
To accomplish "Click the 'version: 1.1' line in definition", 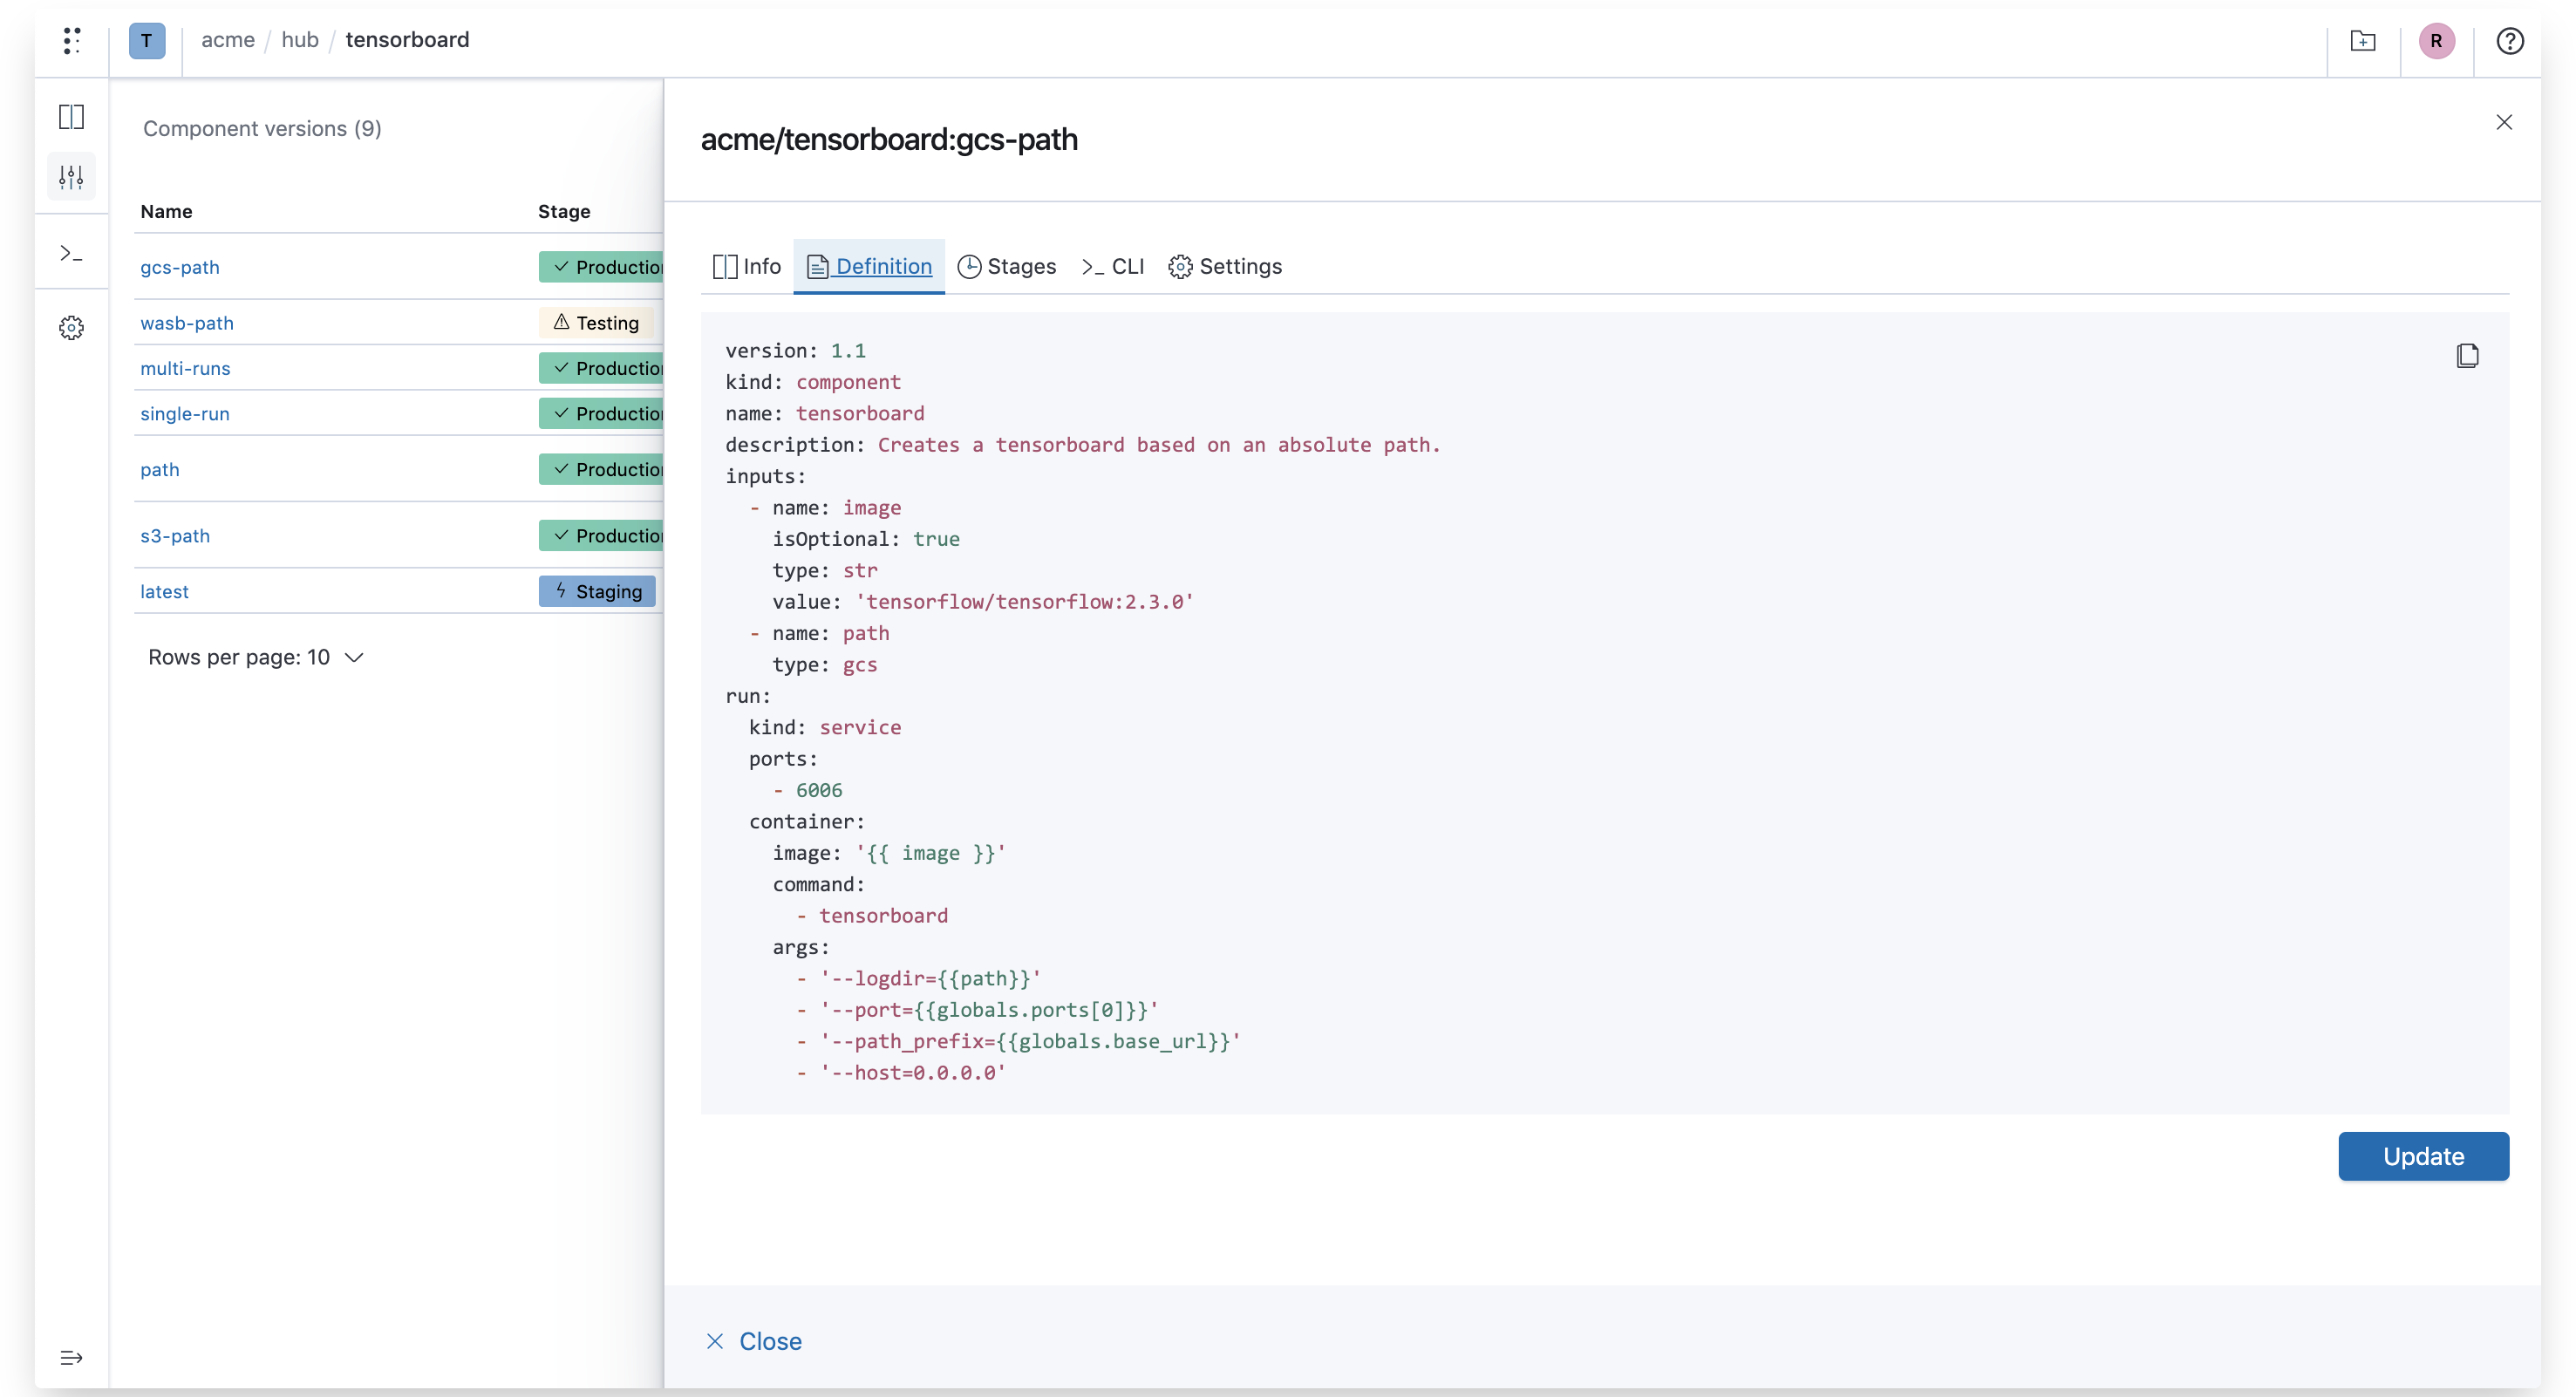I will pyautogui.click(x=796, y=350).
